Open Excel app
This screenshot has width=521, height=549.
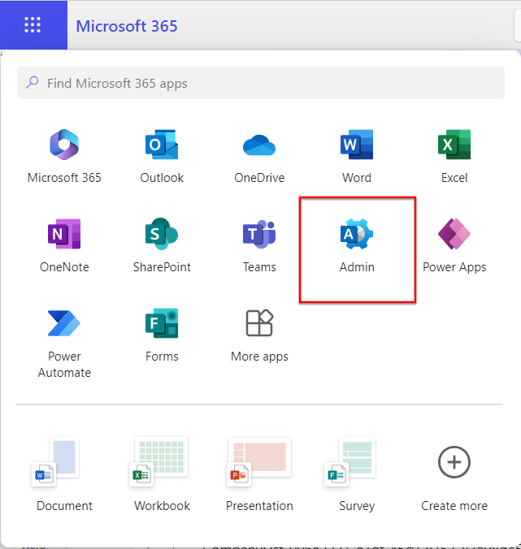click(x=454, y=157)
